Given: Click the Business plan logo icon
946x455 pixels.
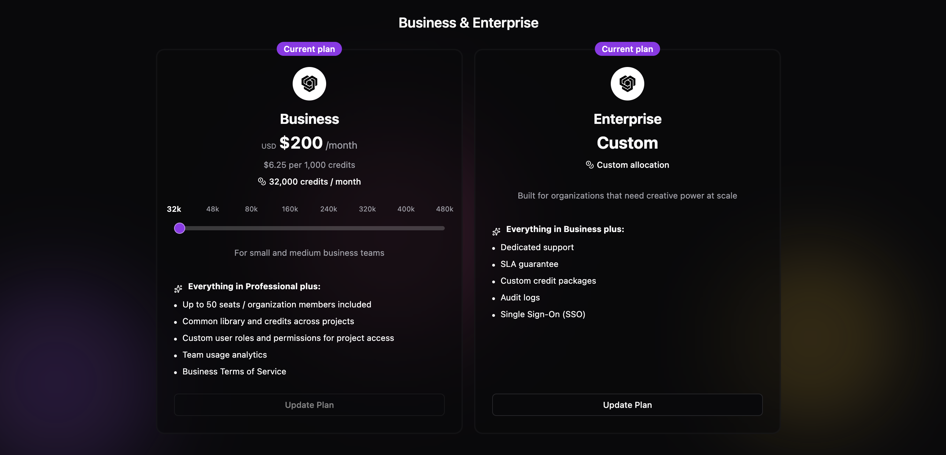Looking at the screenshot, I should coord(309,83).
